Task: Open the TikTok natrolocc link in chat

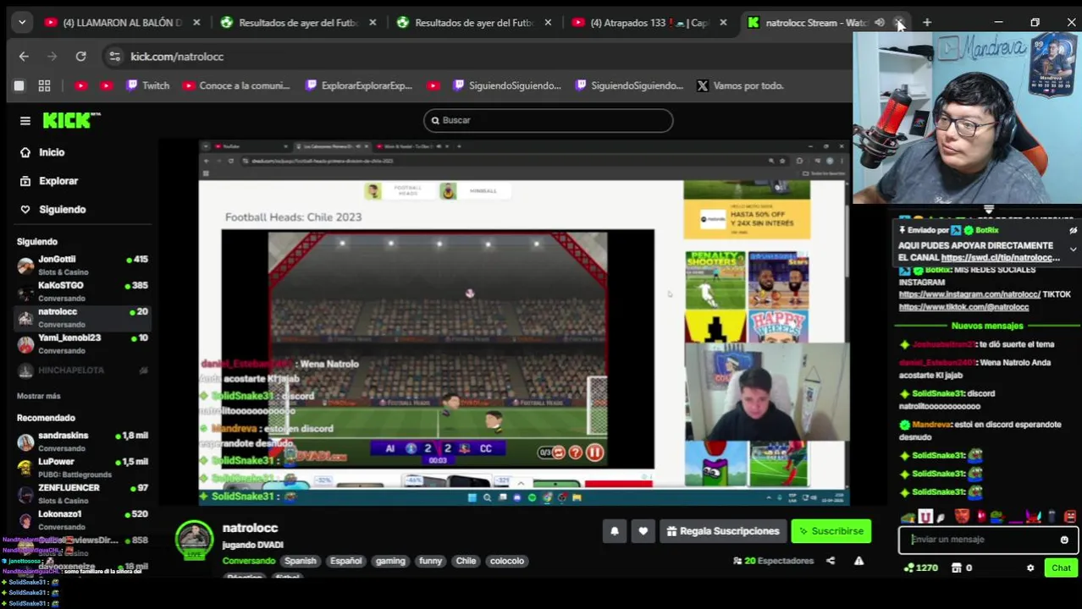Action: tap(963, 307)
